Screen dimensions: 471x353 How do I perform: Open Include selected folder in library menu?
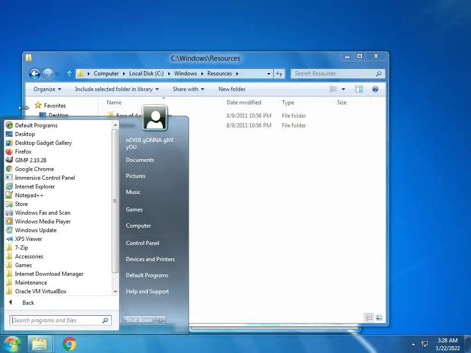117,89
